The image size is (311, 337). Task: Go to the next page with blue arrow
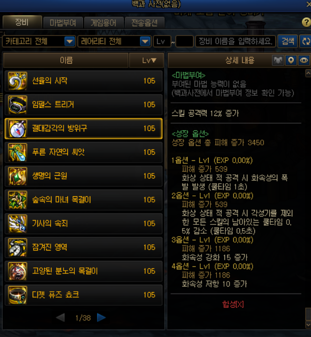(101, 318)
